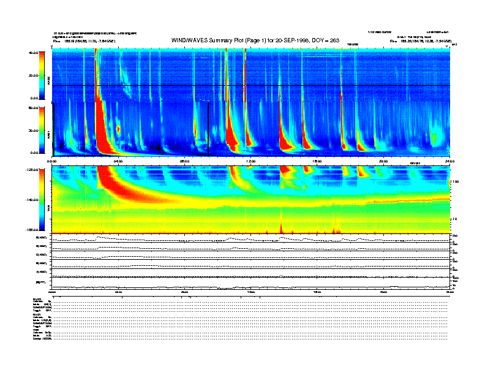Screen dimensions: 485x375
Task: Click the black horizontal line across the top spectrogram
Action: 251,85
